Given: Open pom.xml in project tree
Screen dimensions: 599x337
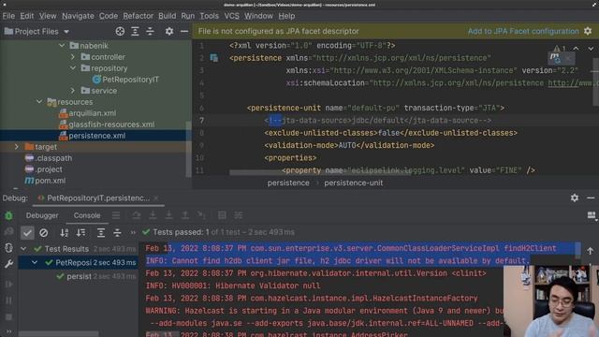Looking at the screenshot, I should point(50,181).
